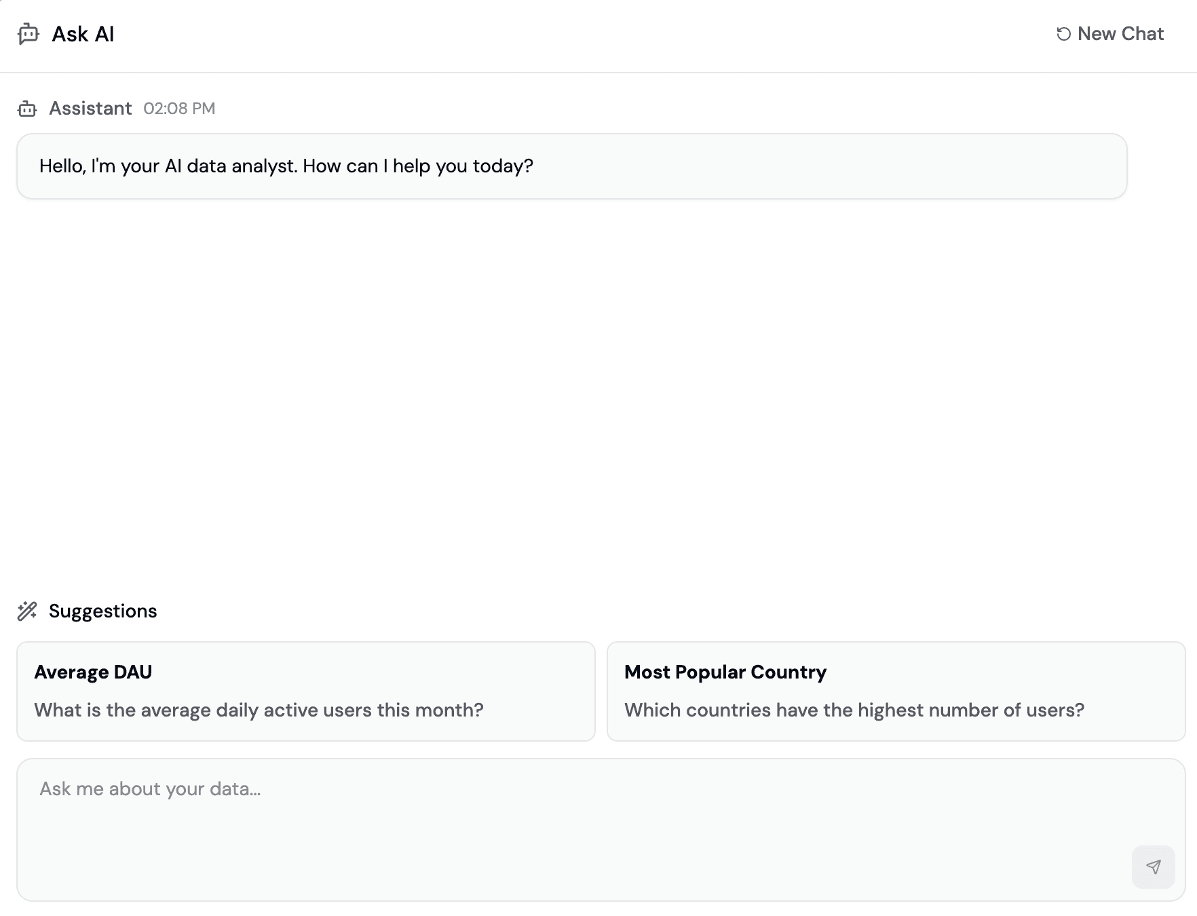
Task: Click the bot icon before the Assistant label
Action: point(27,108)
